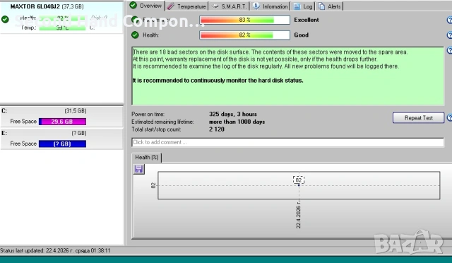Switch to the Information tab
Image resolution: width=452 pixels, height=263 pixels.
coord(270,6)
